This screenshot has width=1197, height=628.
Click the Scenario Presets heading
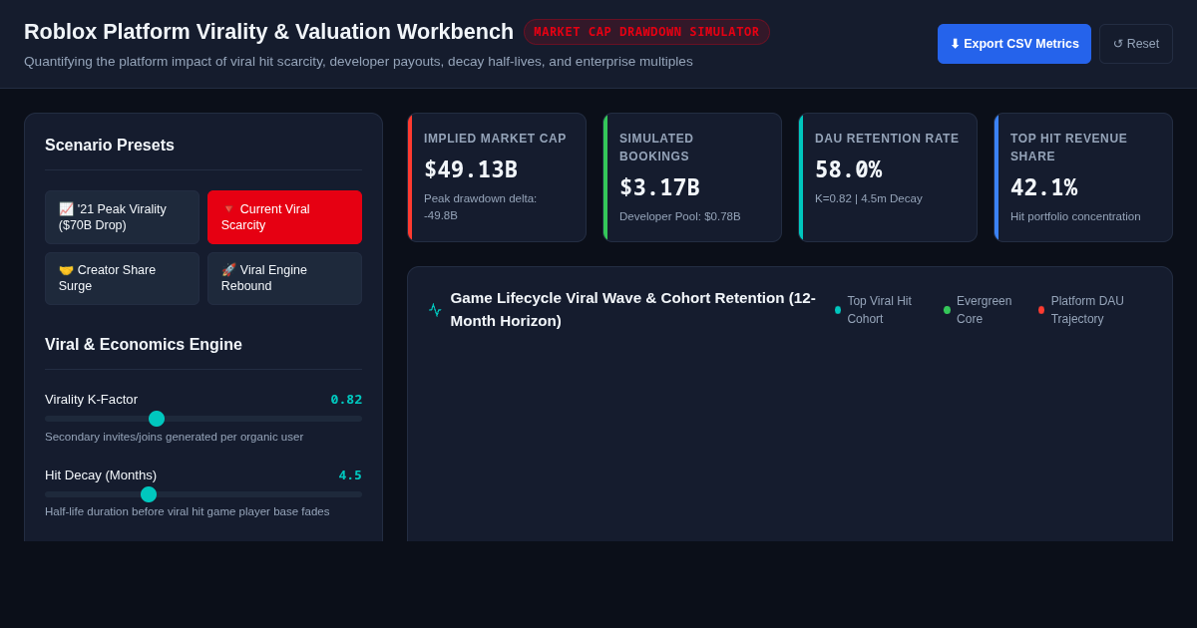coord(110,146)
